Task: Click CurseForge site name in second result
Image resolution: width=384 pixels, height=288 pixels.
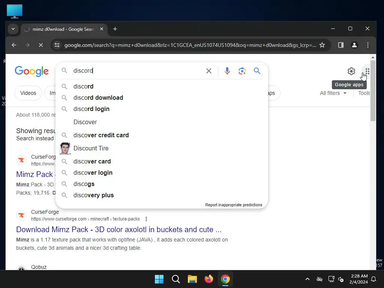Action: point(45,212)
